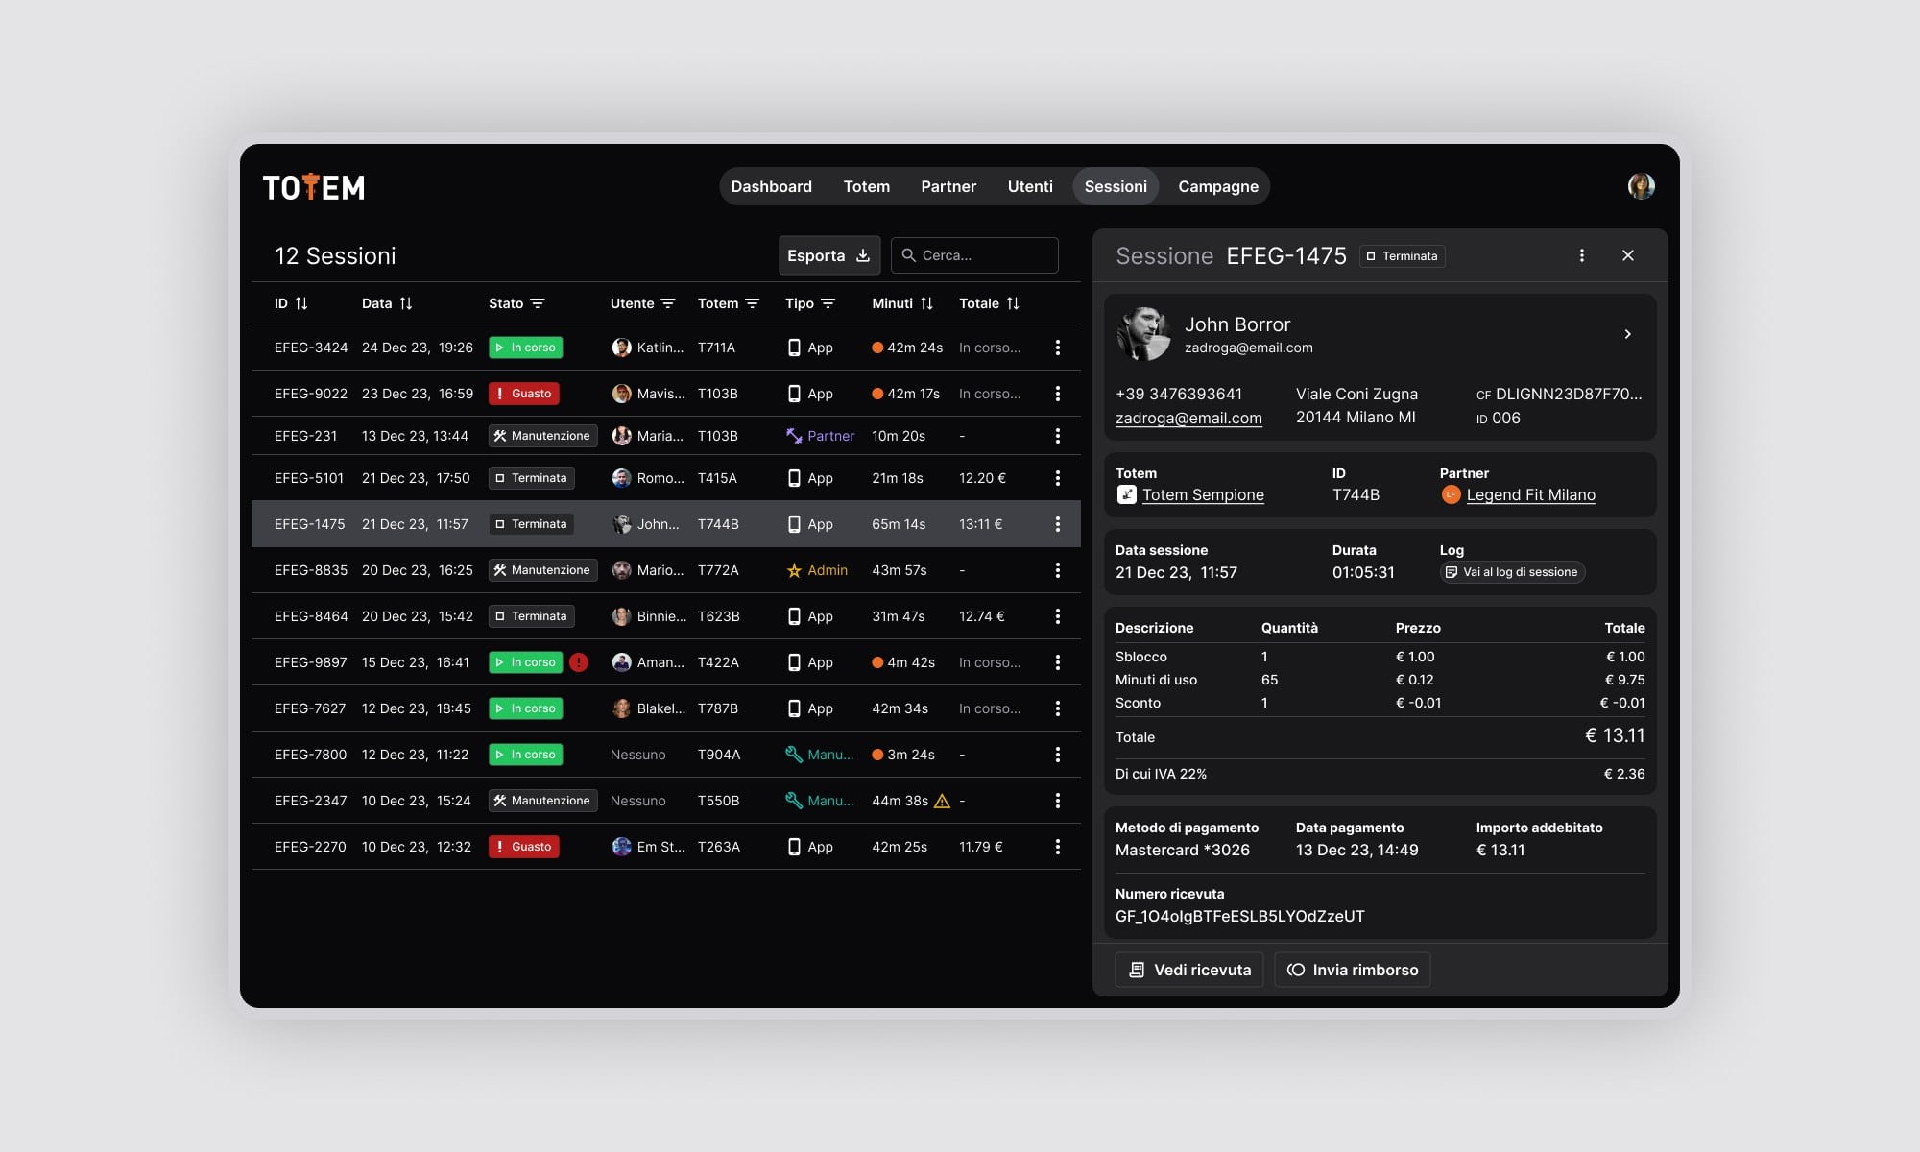Click the red alert icon on EFEG-9897
The height and width of the screenshot is (1152, 1920).
click(579, 662)
